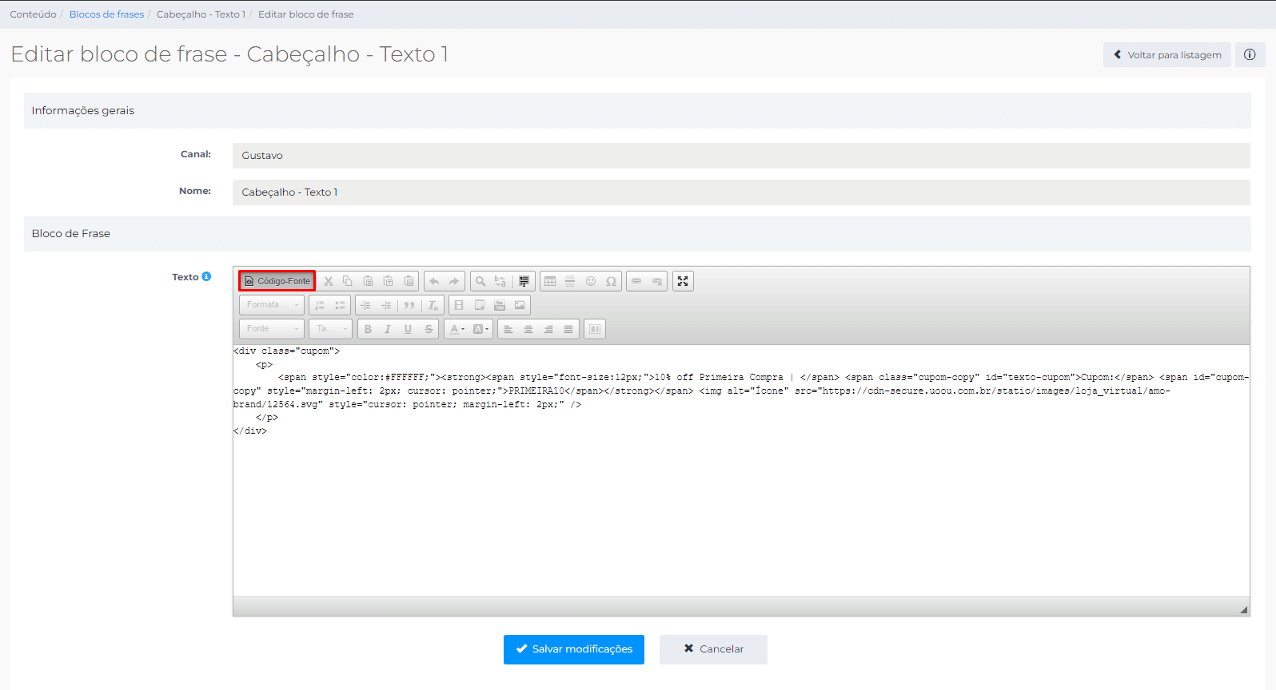Toggle the Código-Fonte source view button
1276x690 pixels.
pyautogui.click(x=277, y=281)
